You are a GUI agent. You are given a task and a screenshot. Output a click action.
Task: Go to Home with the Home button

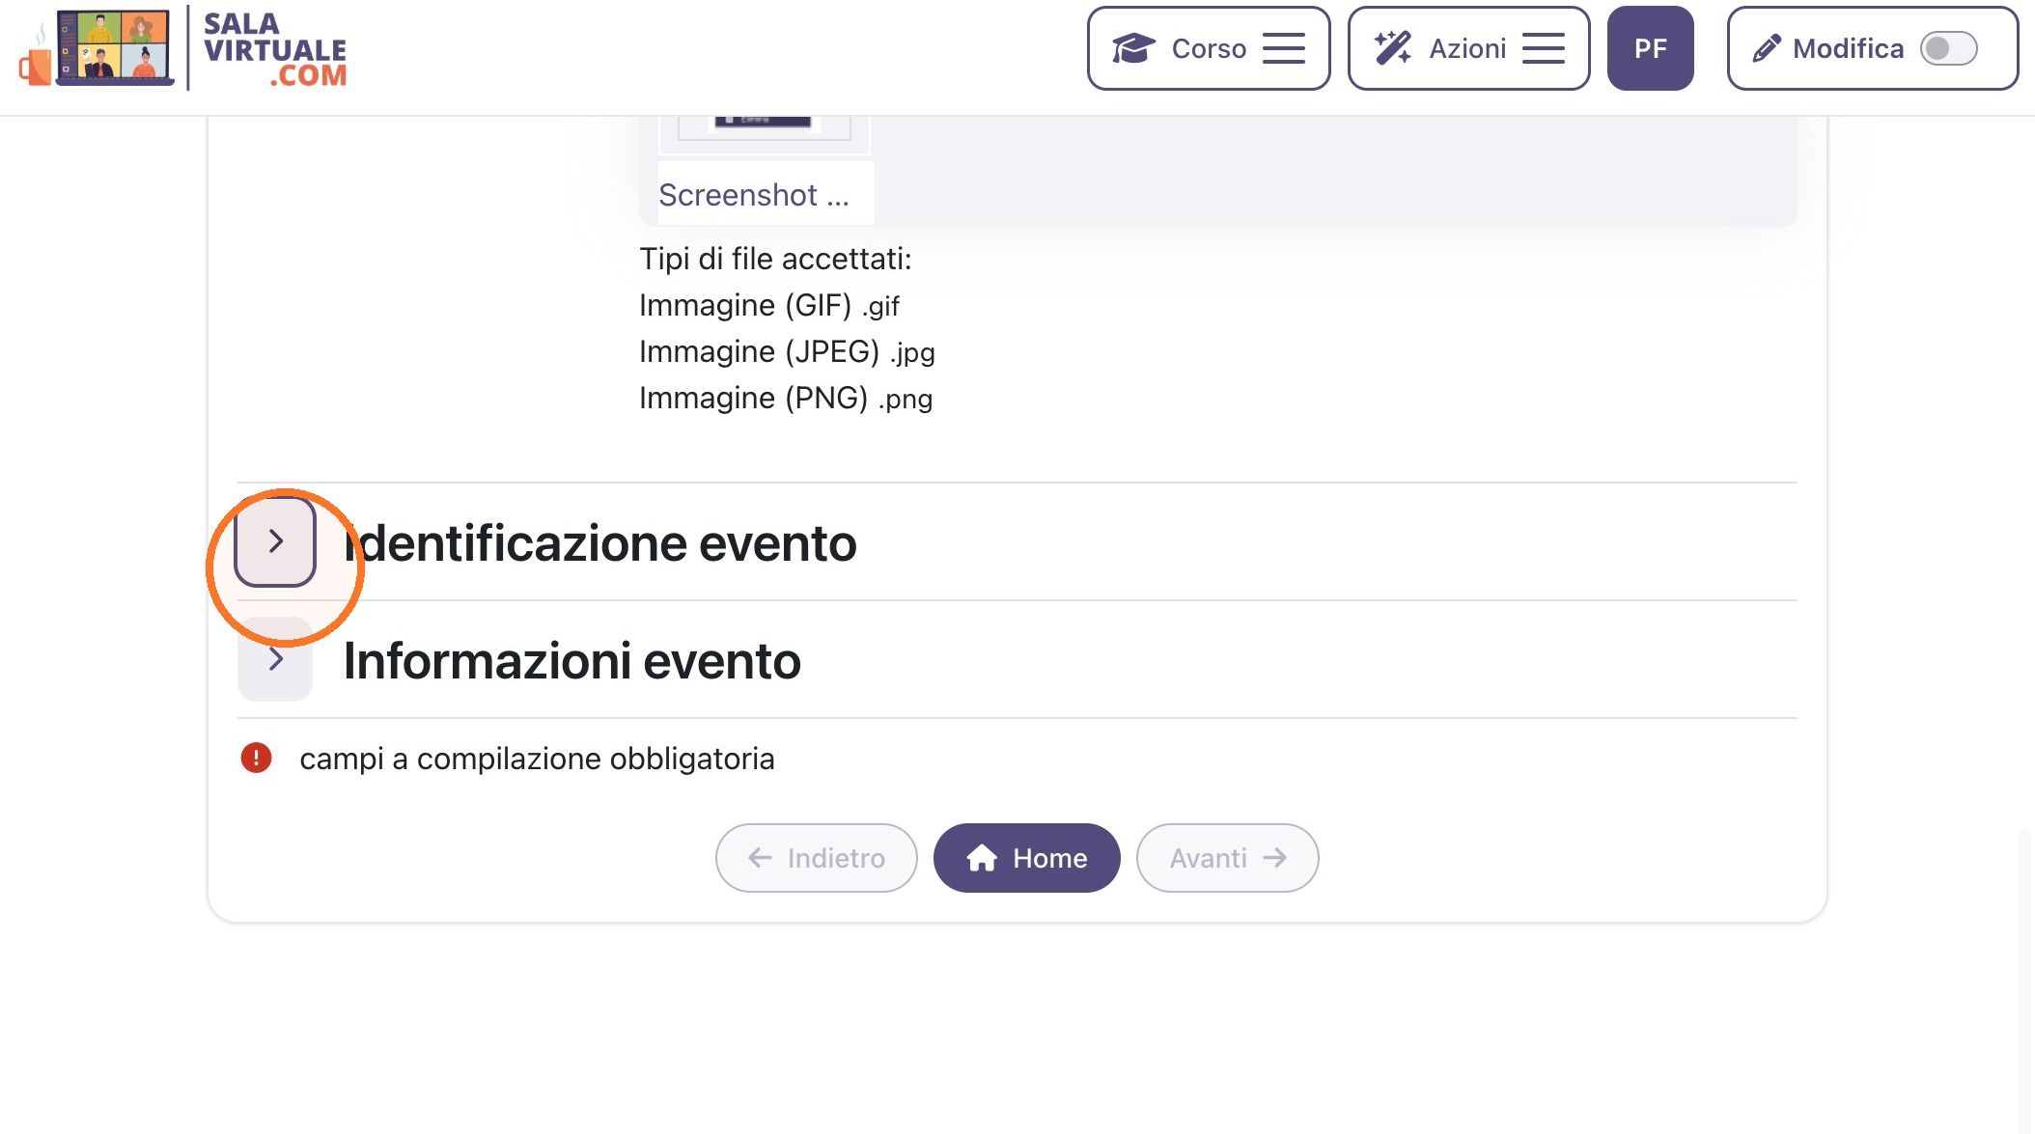[x=1026, y=858]
